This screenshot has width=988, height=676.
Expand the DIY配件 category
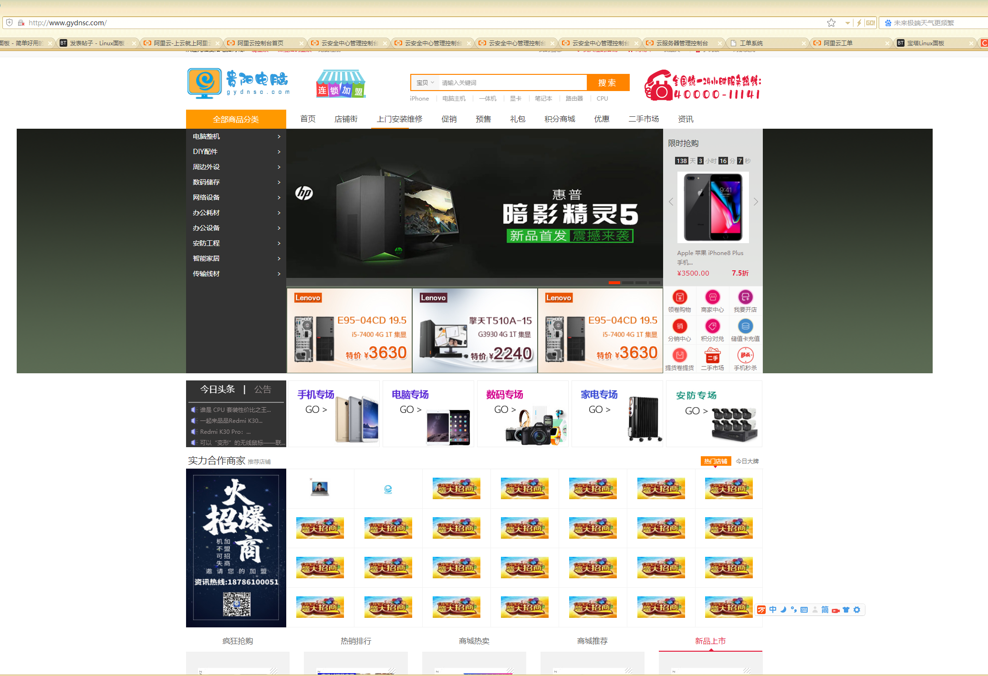(x=236, y=152)
